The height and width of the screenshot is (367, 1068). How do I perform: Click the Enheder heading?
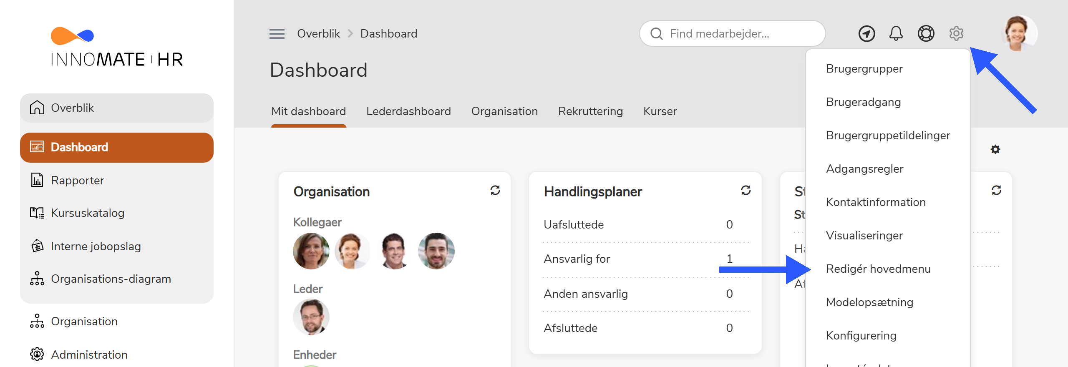tap(315, 355)
